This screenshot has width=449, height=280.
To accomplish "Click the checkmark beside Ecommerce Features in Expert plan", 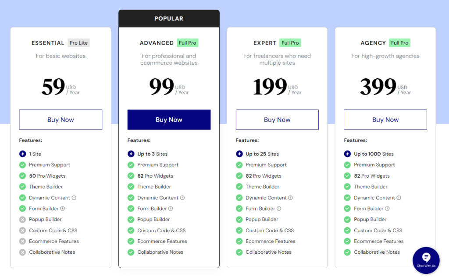I will point(239,241).
